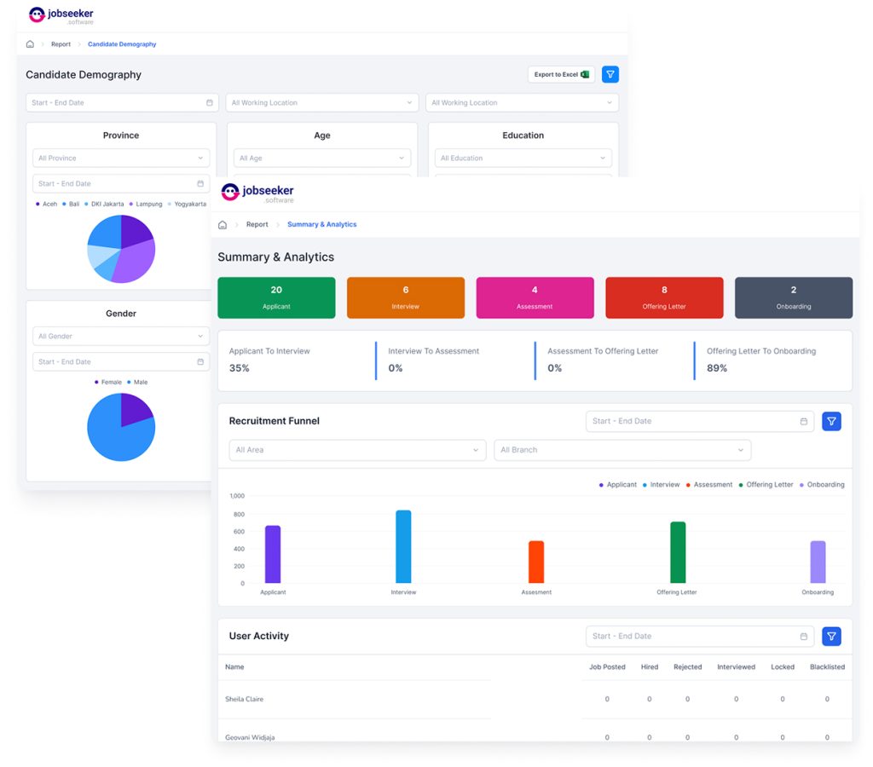
Task: Go to Report in Summary & Analytics breadcrumb
Action: [x=257, y=224]
